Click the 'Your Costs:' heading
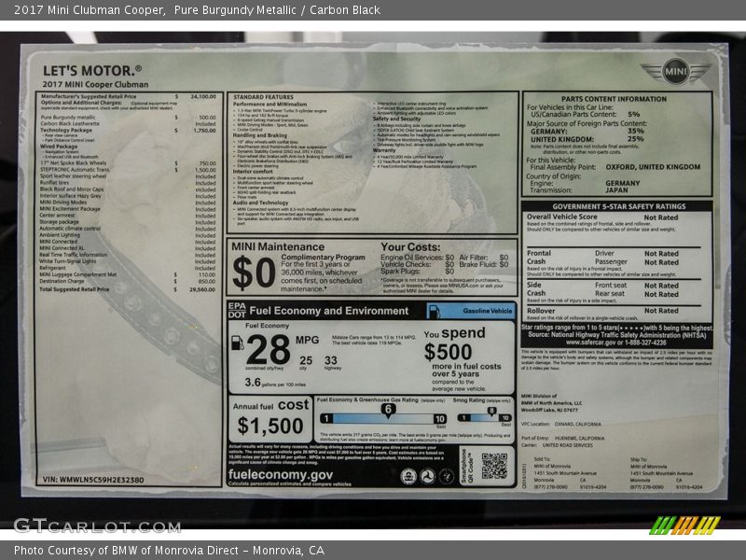The width and height of the screenshot is (746, 560). pyautogui.click(x=410, y=247)
